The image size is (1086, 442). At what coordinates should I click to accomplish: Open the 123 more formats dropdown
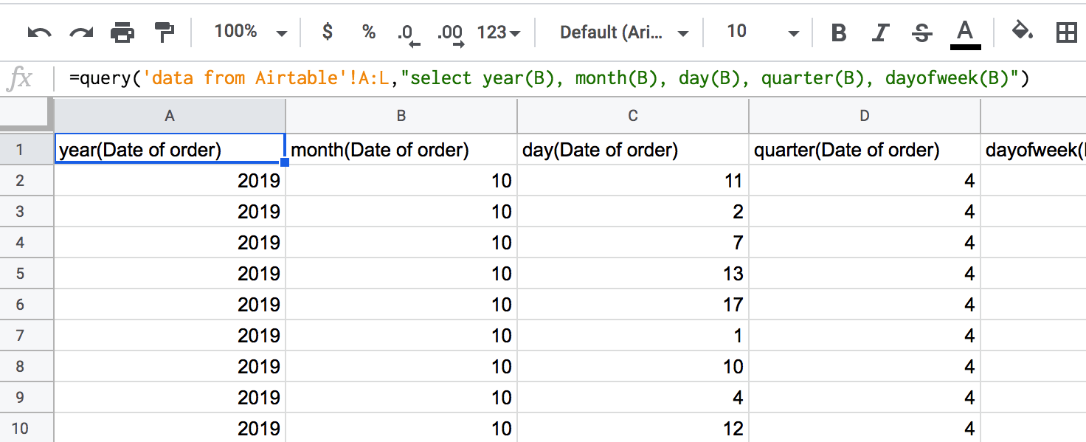tap(499, 32)
